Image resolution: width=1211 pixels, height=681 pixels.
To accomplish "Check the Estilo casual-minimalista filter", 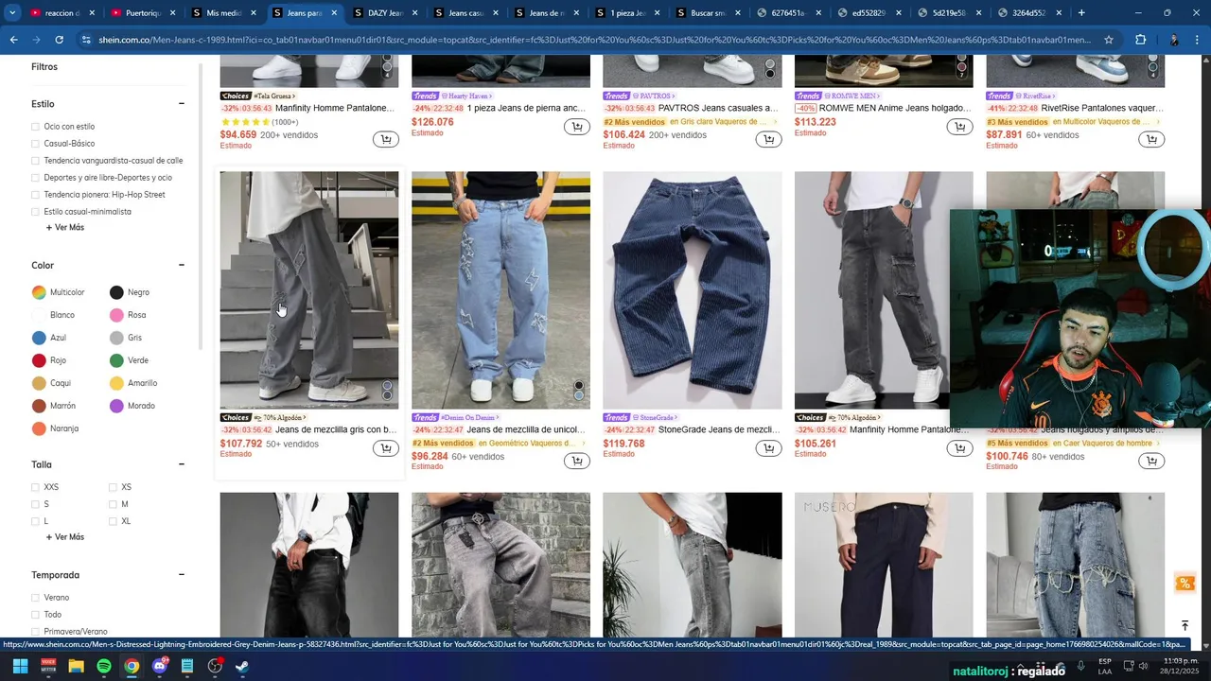I will point(36,212).
